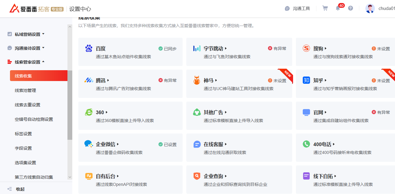The image size is (395, 194).
Task: Click the sidebar scrollbar up arrow
Action: [70, 27]
